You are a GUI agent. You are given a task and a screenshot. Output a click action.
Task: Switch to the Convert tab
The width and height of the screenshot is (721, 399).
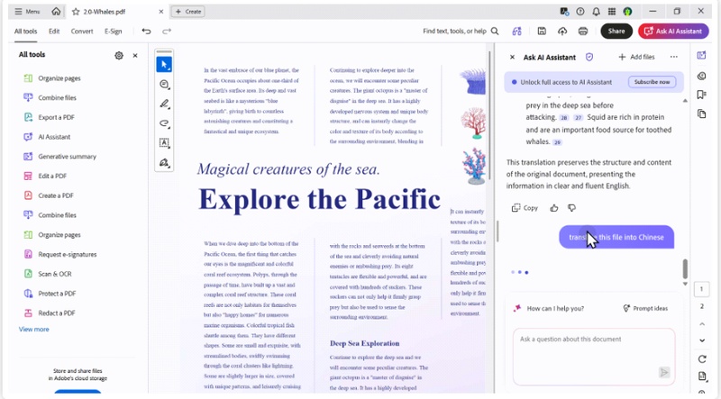tap(82, 32)
